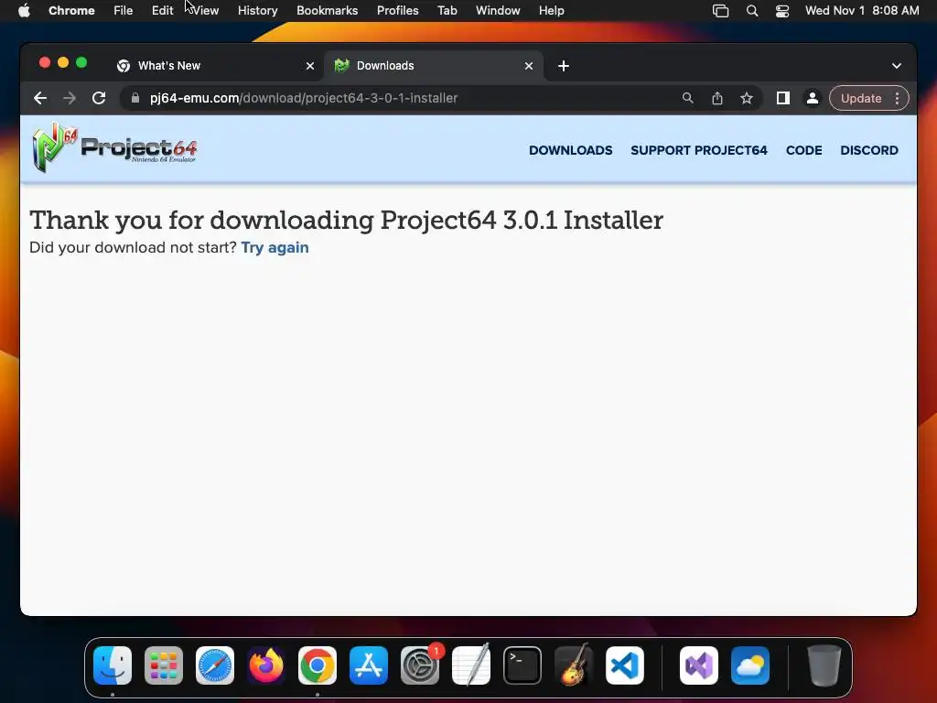Open the Help menu
Image resolution: width=937 pixels, height=703 pixels.
[551, 11]
